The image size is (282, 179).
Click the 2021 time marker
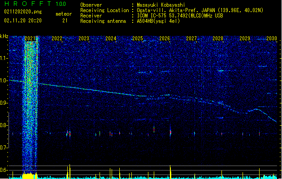pos(30,38)
